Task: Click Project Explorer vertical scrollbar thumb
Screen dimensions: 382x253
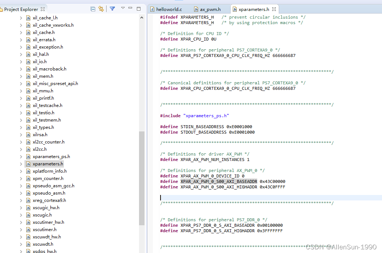Action: [142, 178]
